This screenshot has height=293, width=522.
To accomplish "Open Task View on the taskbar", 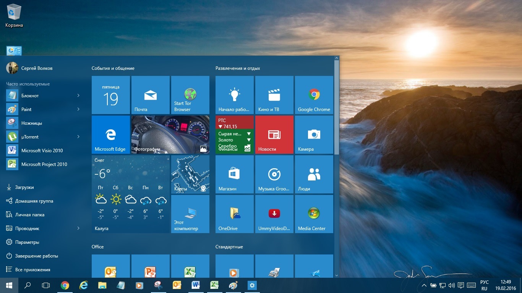I will 46,285.
